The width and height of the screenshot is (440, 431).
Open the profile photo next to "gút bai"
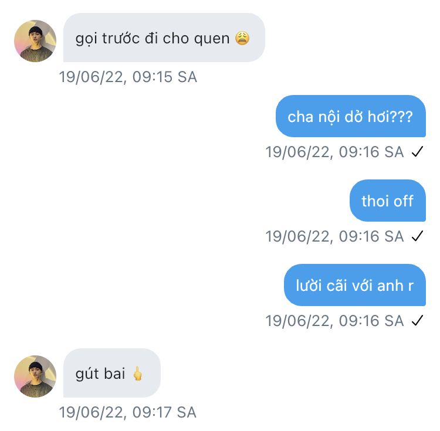coord(35,376)
